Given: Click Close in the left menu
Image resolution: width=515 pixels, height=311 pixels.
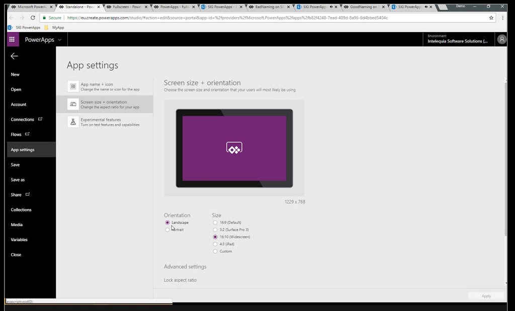Looking at the screenshot, I should tap(16, 255).
